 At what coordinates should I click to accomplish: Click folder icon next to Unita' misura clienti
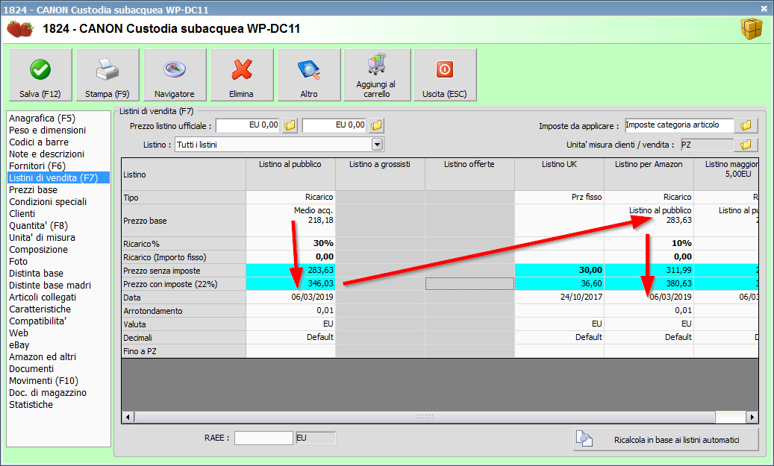(745, 145)
